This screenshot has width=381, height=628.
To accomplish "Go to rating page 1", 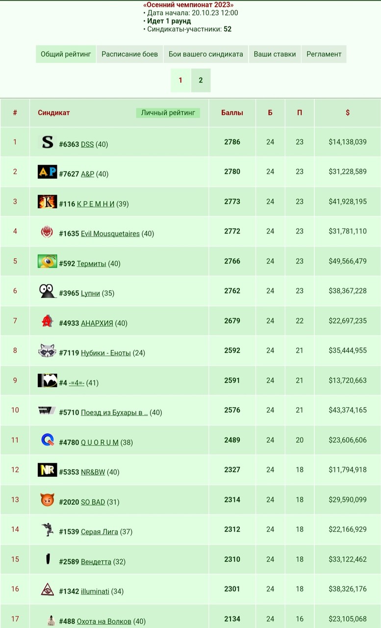I will click(180, 80).
